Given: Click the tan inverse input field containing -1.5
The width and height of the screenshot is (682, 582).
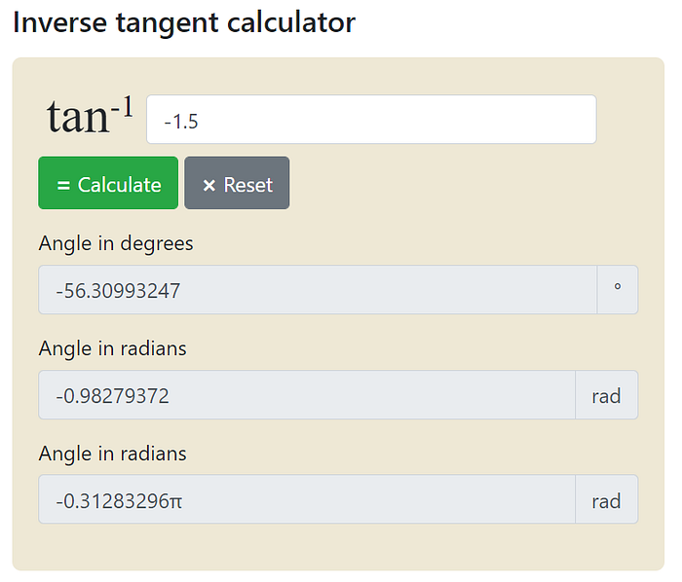Looking at the screenshot, I should [371, 119].
